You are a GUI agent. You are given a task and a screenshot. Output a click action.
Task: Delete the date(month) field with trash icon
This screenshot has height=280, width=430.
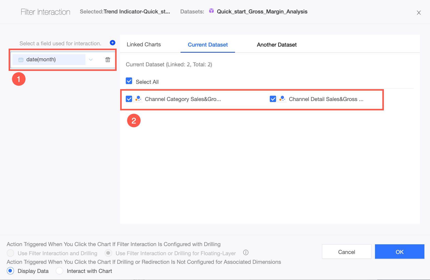pos(108,60)
